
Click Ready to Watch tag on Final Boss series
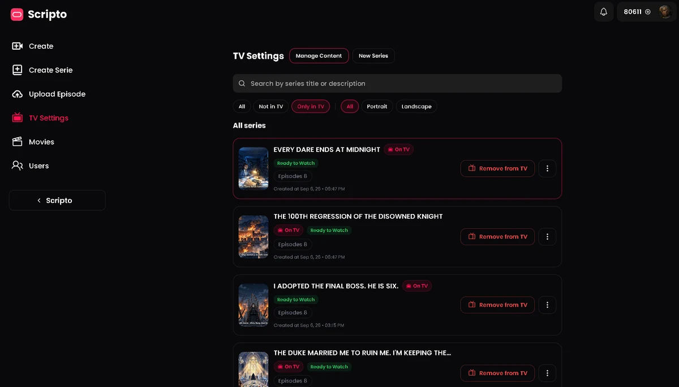[296, 300]
